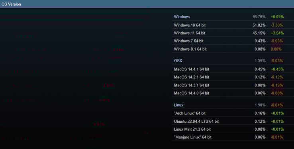Click the OS Version section header
294x149 pixels.
click(147, 4)
